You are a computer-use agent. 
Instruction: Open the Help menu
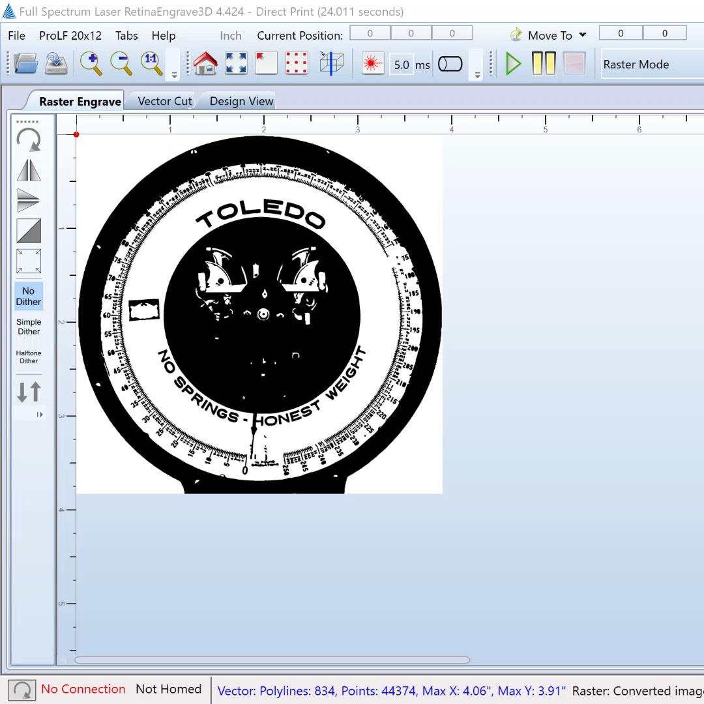(x=164, y=35)
